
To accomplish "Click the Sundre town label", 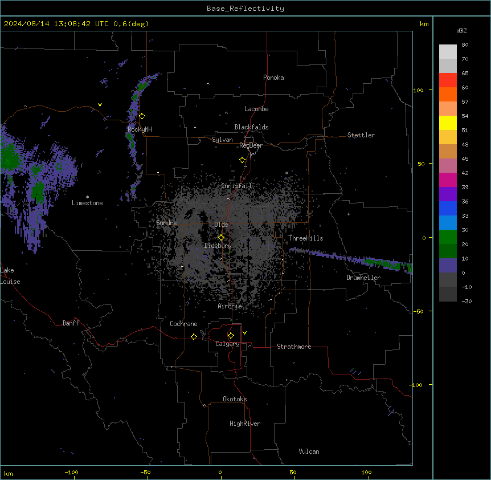I will coord(166,223).
